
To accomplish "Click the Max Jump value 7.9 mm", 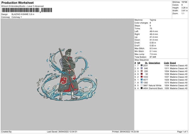I will [x=153, y=54].
